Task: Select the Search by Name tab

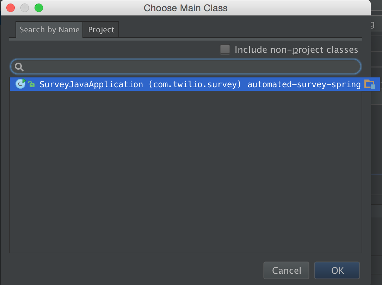Action: pyautogui.click(x=49, y=30)
